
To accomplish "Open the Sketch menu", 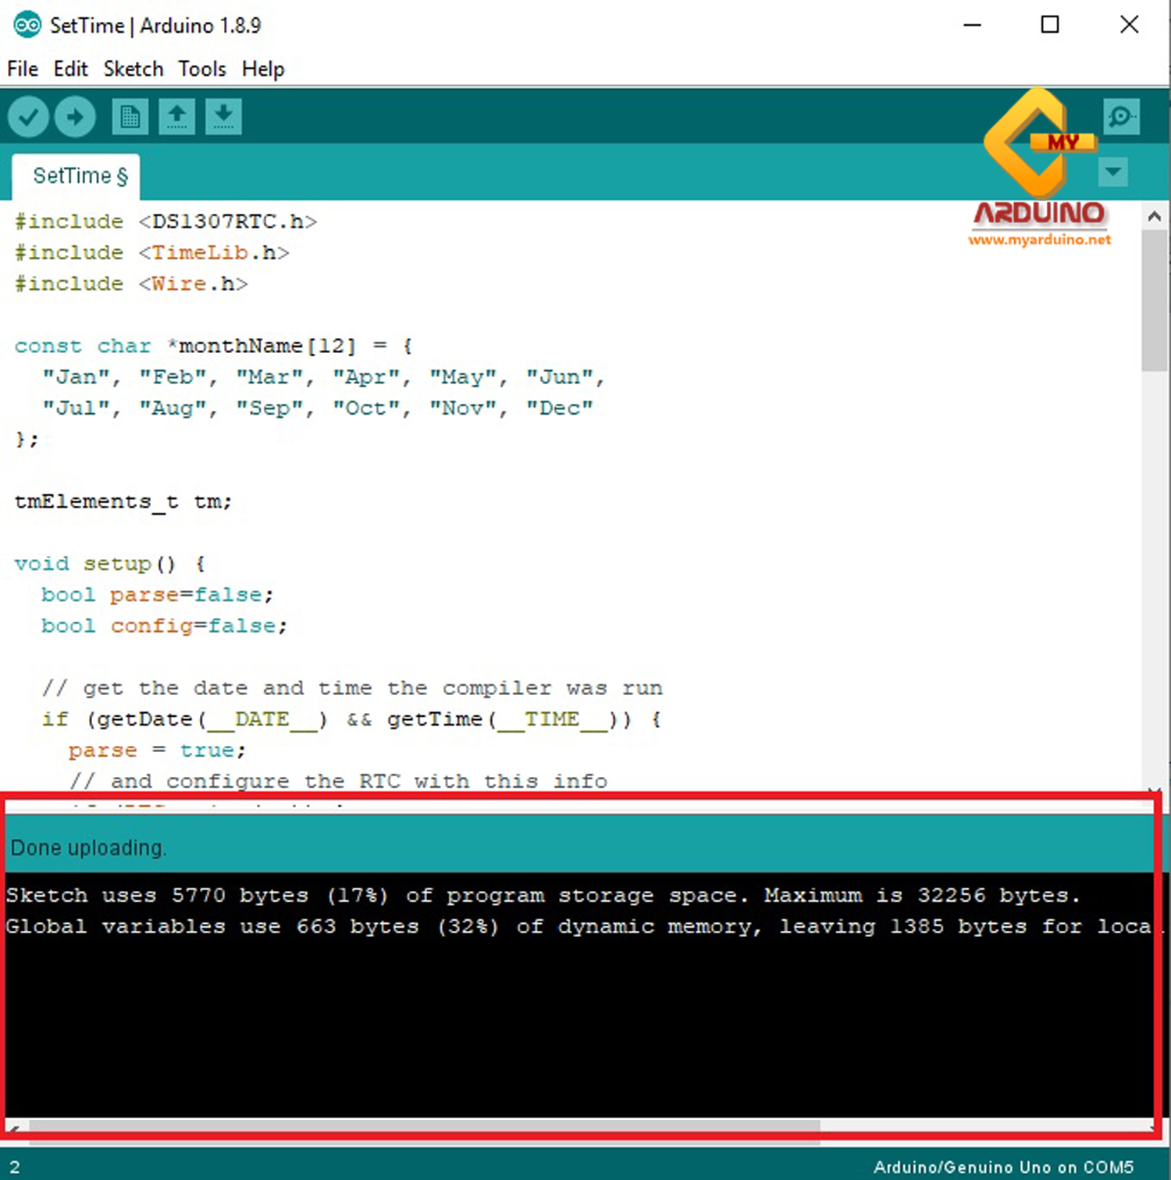I will tap(133, 69).
